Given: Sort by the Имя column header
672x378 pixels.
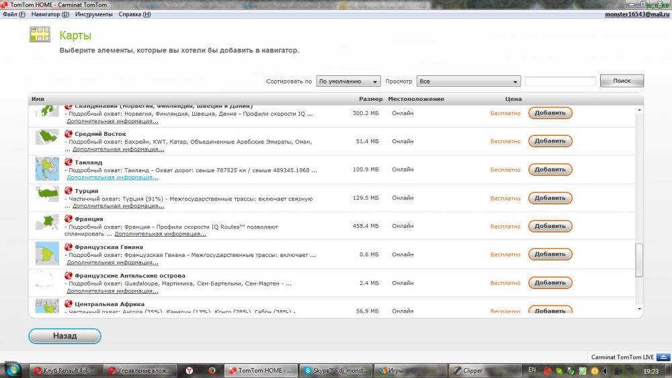Looking at the screenshot, I should [38, 99].
